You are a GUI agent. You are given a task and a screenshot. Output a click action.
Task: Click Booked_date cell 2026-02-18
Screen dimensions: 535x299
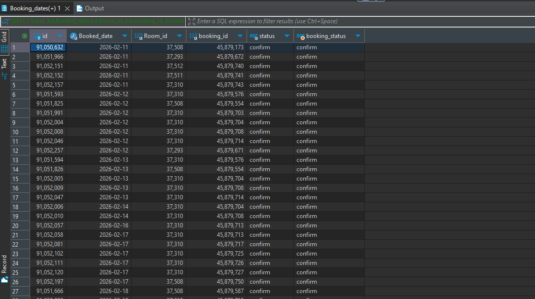coord(99,291)
